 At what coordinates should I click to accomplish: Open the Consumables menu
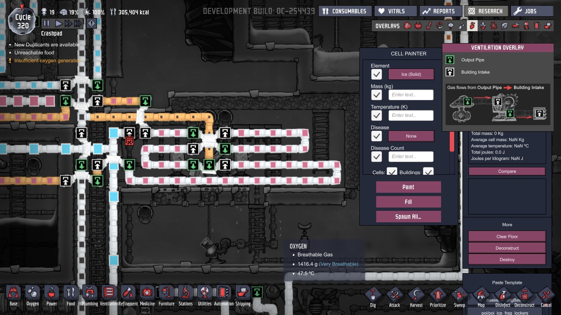click(345, 11)
